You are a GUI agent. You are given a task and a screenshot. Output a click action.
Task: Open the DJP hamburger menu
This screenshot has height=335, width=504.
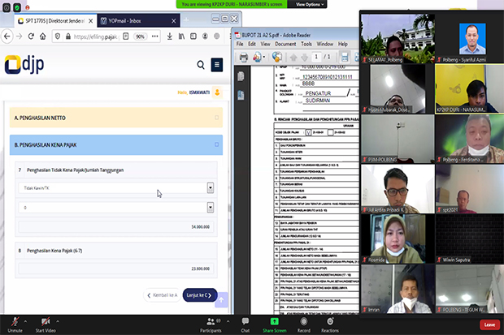(217, 65)
